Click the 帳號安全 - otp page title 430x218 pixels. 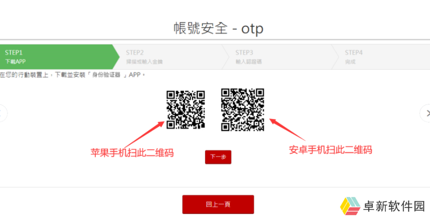[218, 28]
